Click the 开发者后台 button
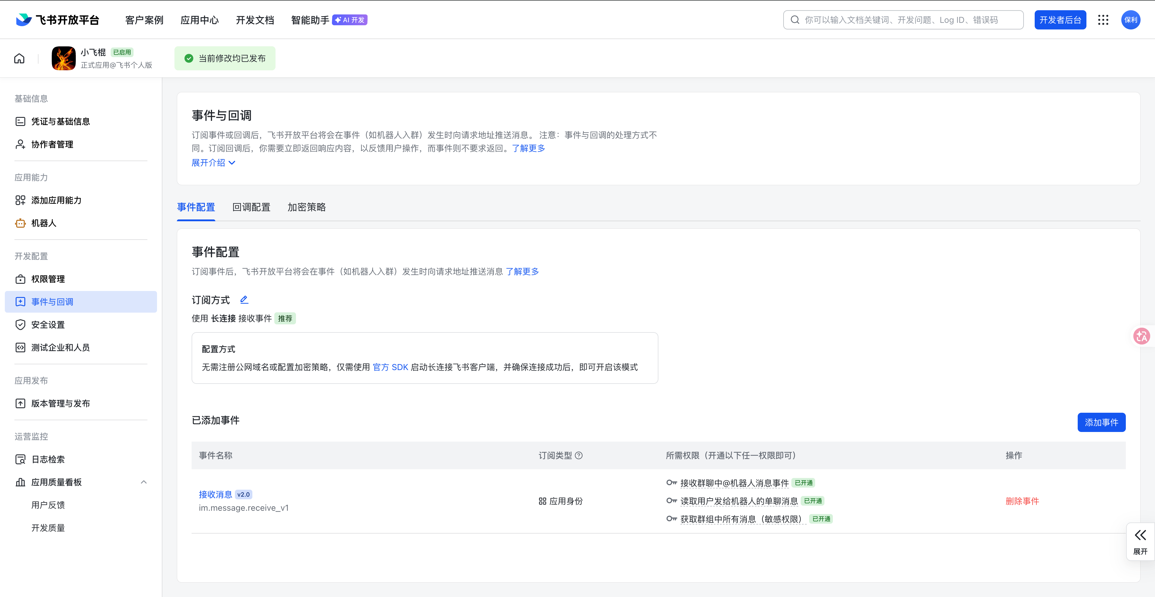The height and width of the screenshot is (597, 1155). pos(1060,20)
